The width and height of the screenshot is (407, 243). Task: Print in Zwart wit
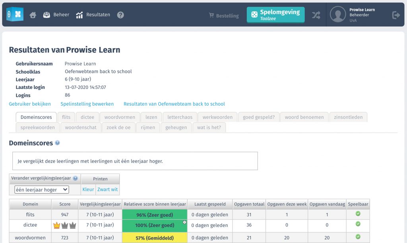[107, 189]
